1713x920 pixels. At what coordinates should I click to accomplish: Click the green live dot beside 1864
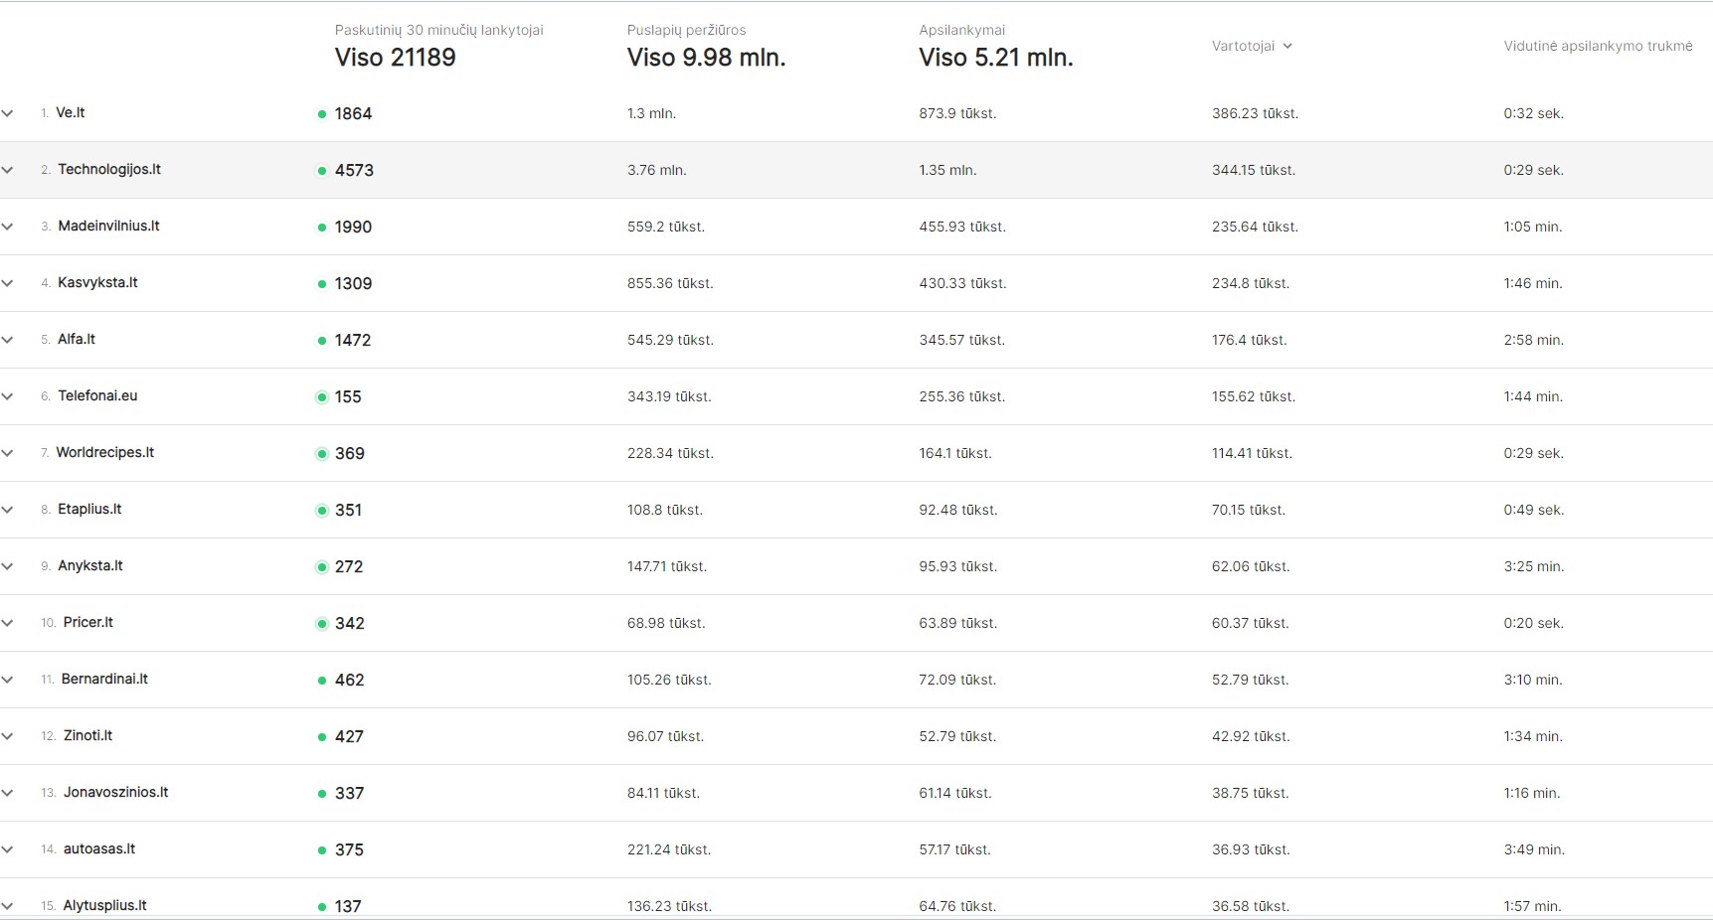coord(321,114)
